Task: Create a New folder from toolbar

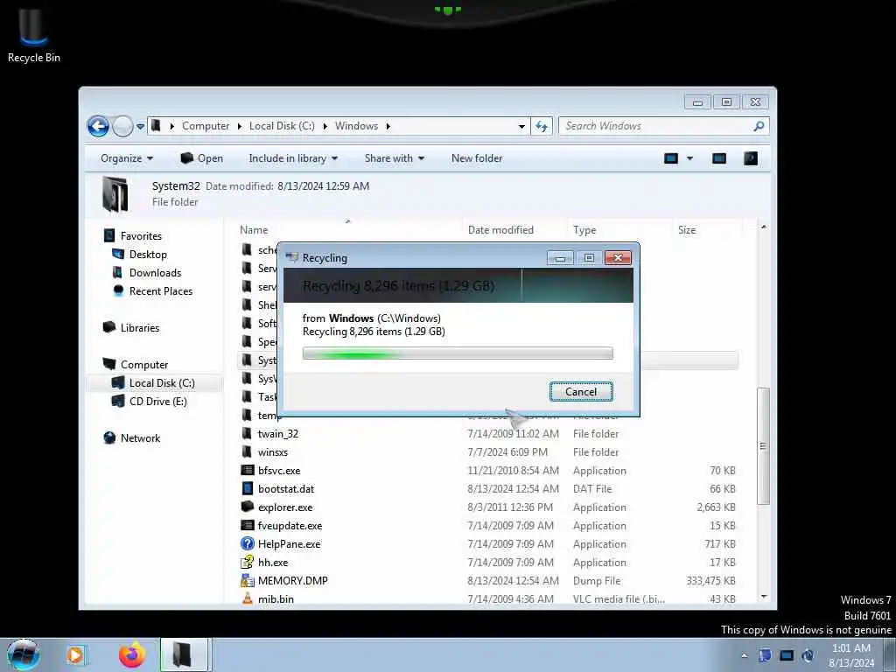Action: [477, 158]
